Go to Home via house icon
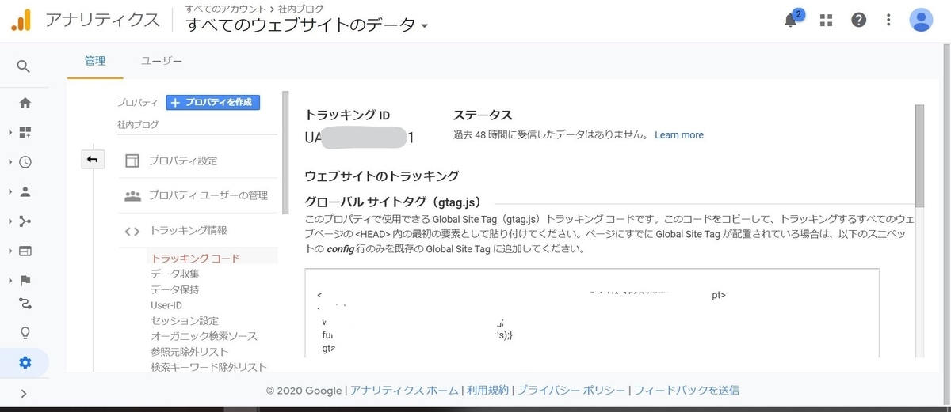 pyautogui.click(x=25, y=103)
